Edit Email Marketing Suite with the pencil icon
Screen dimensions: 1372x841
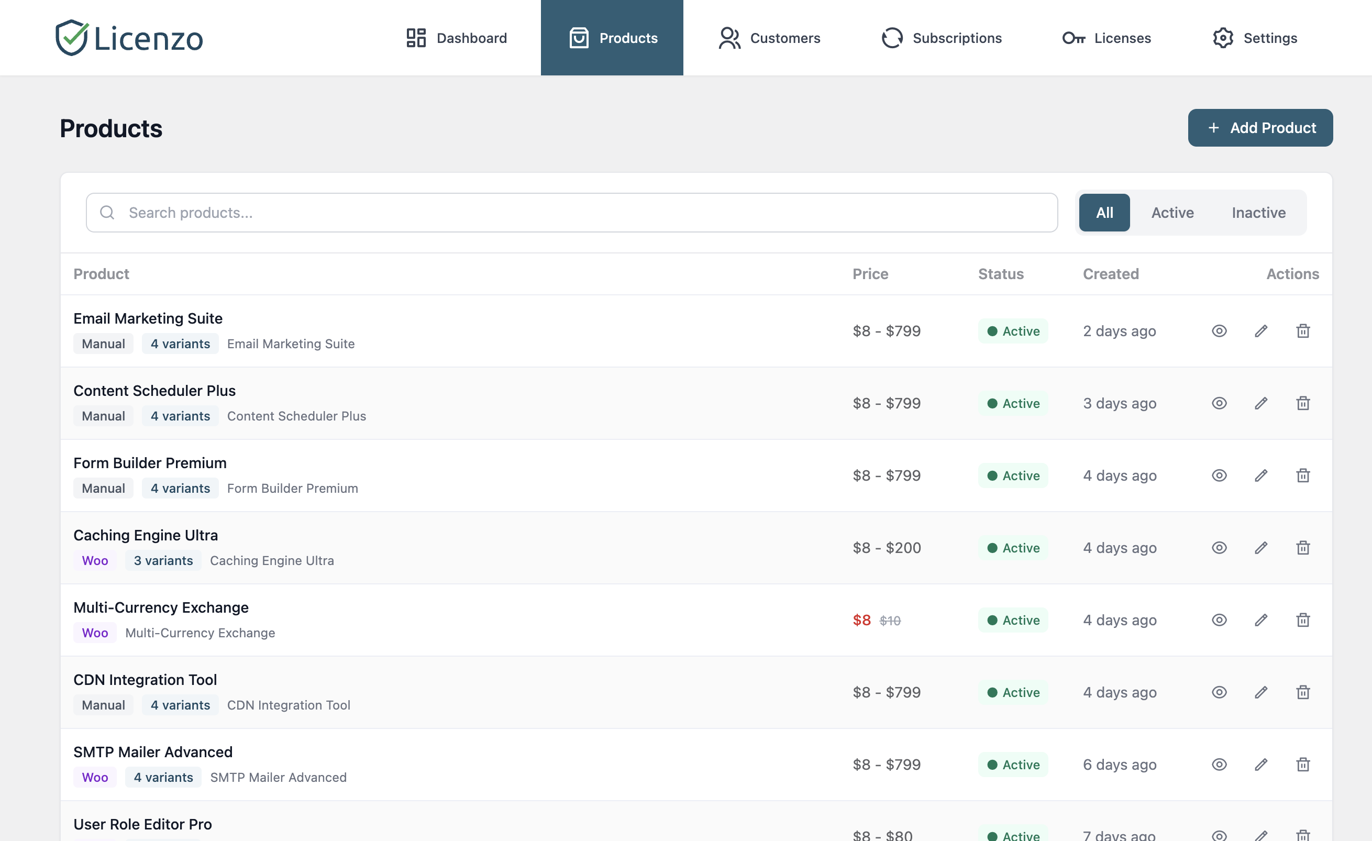(x=1260, y=331)
